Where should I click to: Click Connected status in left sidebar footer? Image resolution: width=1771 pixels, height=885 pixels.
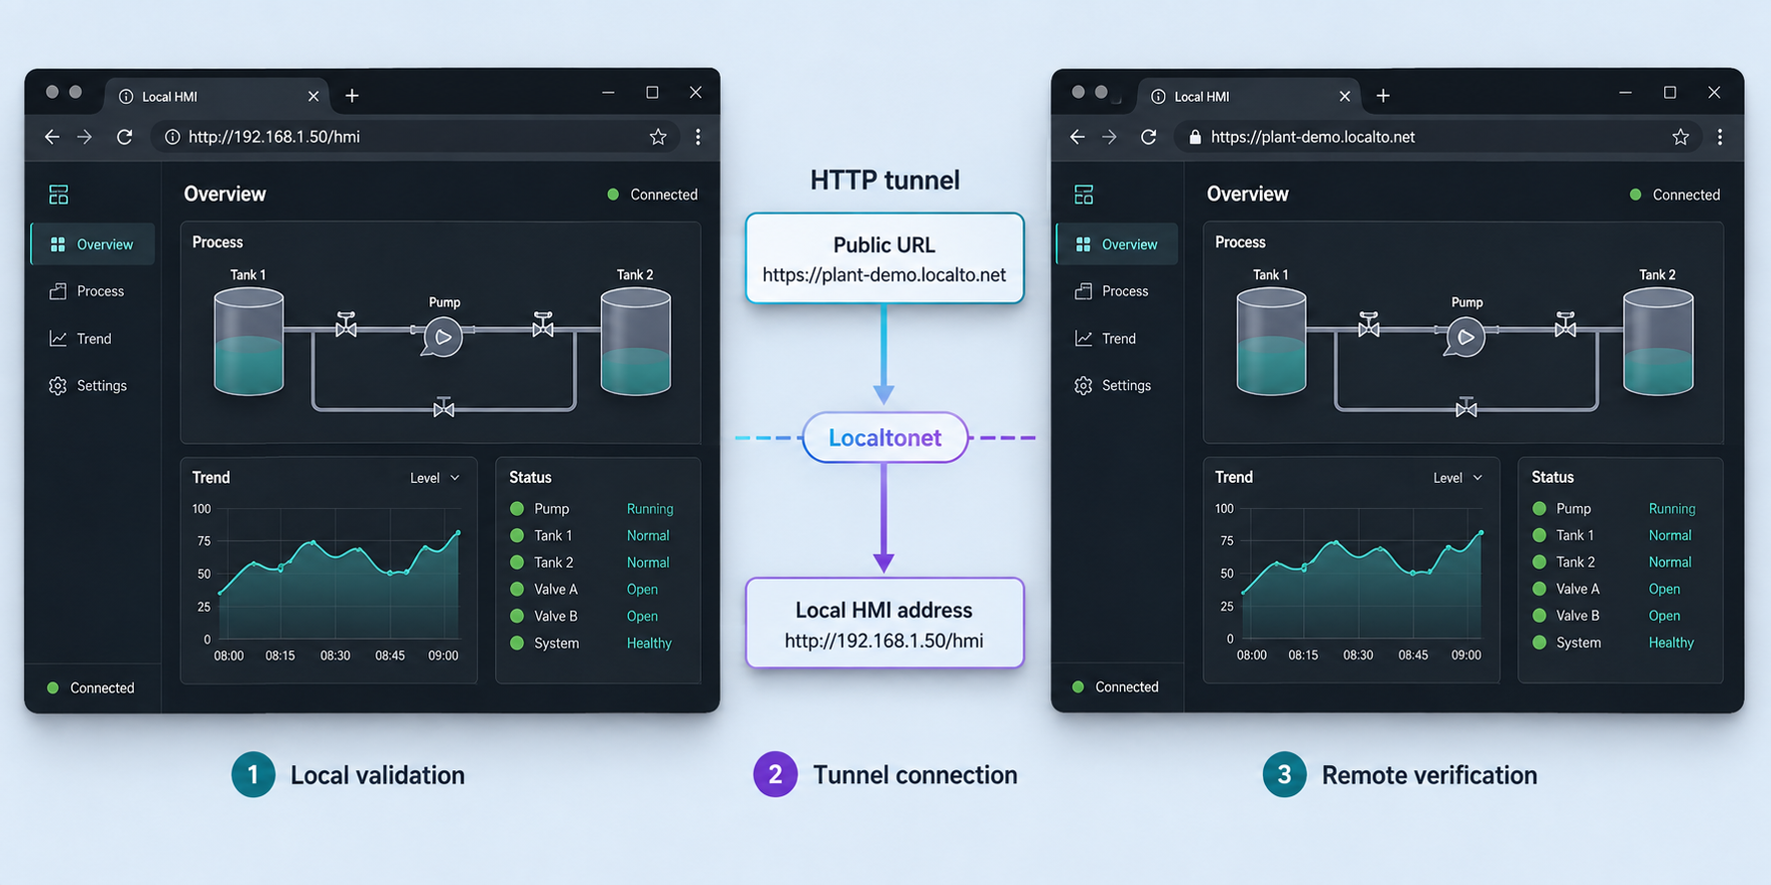[91, 688]
